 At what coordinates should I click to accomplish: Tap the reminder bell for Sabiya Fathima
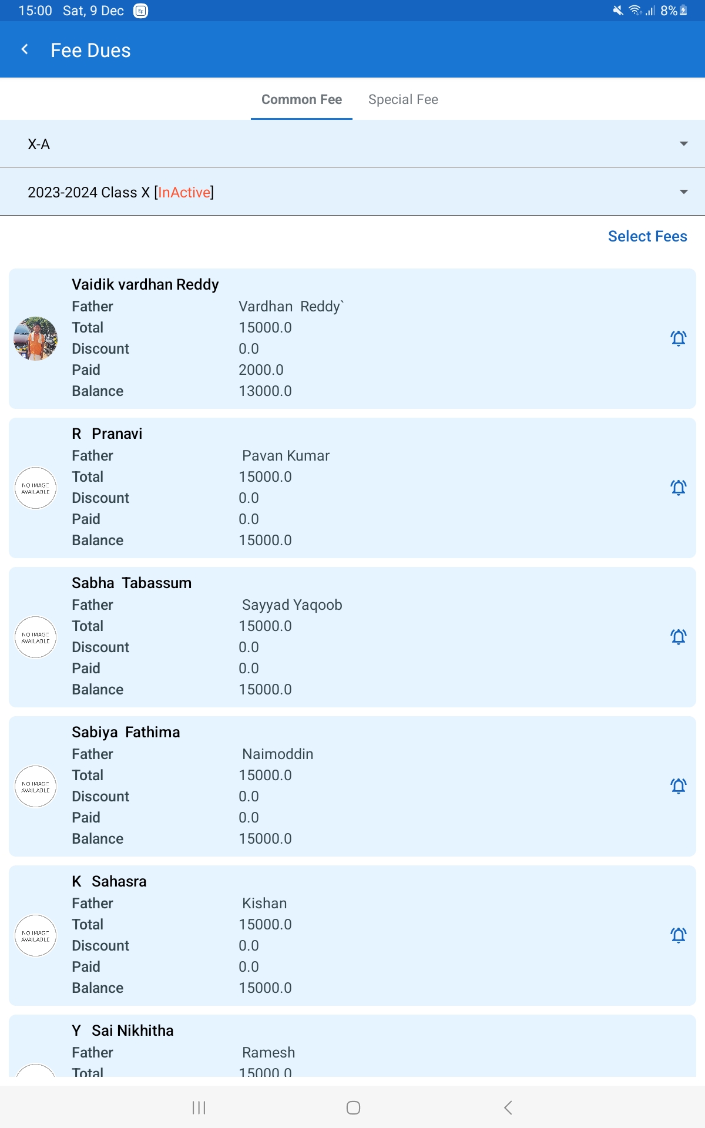click(x=678, y=786)
